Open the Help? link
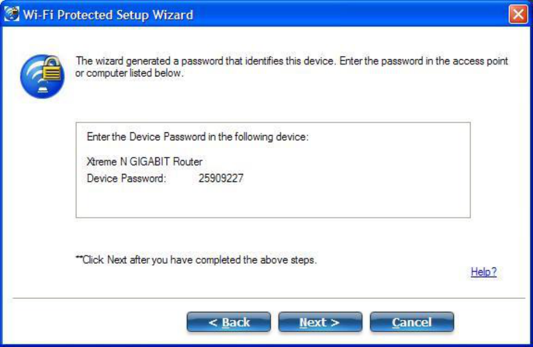Screen dimensions: 533x347 [483, 272]
